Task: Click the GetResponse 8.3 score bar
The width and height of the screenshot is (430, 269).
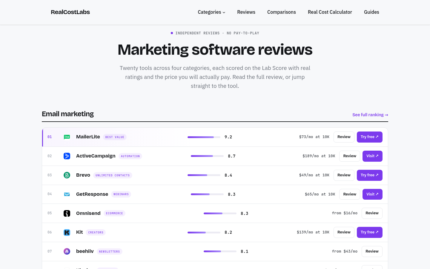Action: pyautogui.click(x=207, y=194)
